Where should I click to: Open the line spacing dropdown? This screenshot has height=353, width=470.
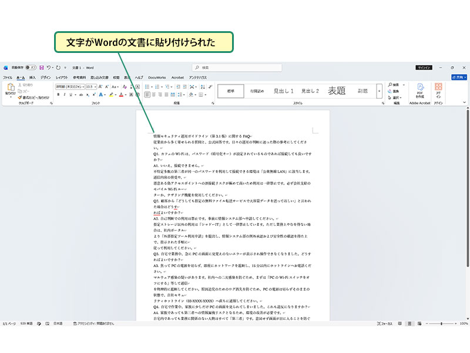[181, 95]
